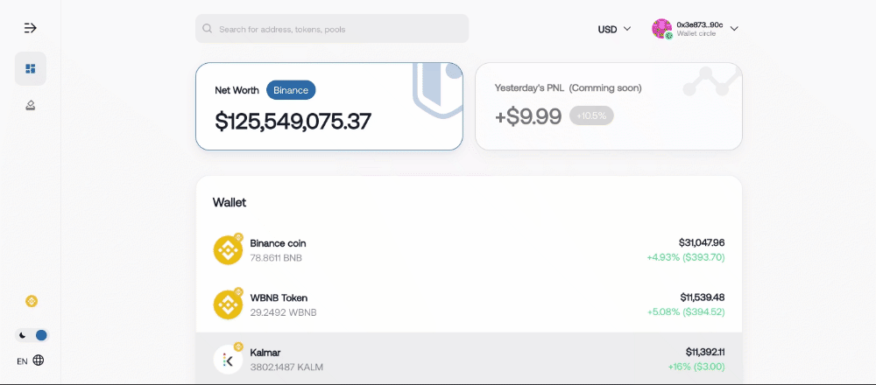876x385 pixels.
Task: Select the Kalmar wallet row
Action: 470,359
